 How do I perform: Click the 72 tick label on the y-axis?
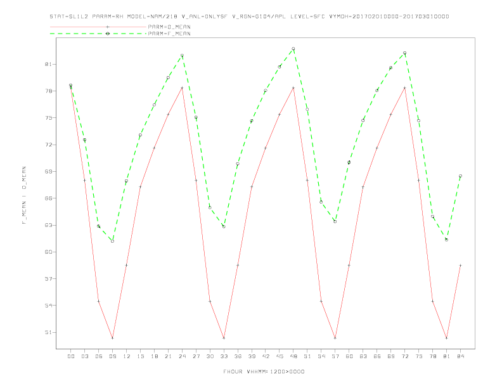click(x=48, y=145)
